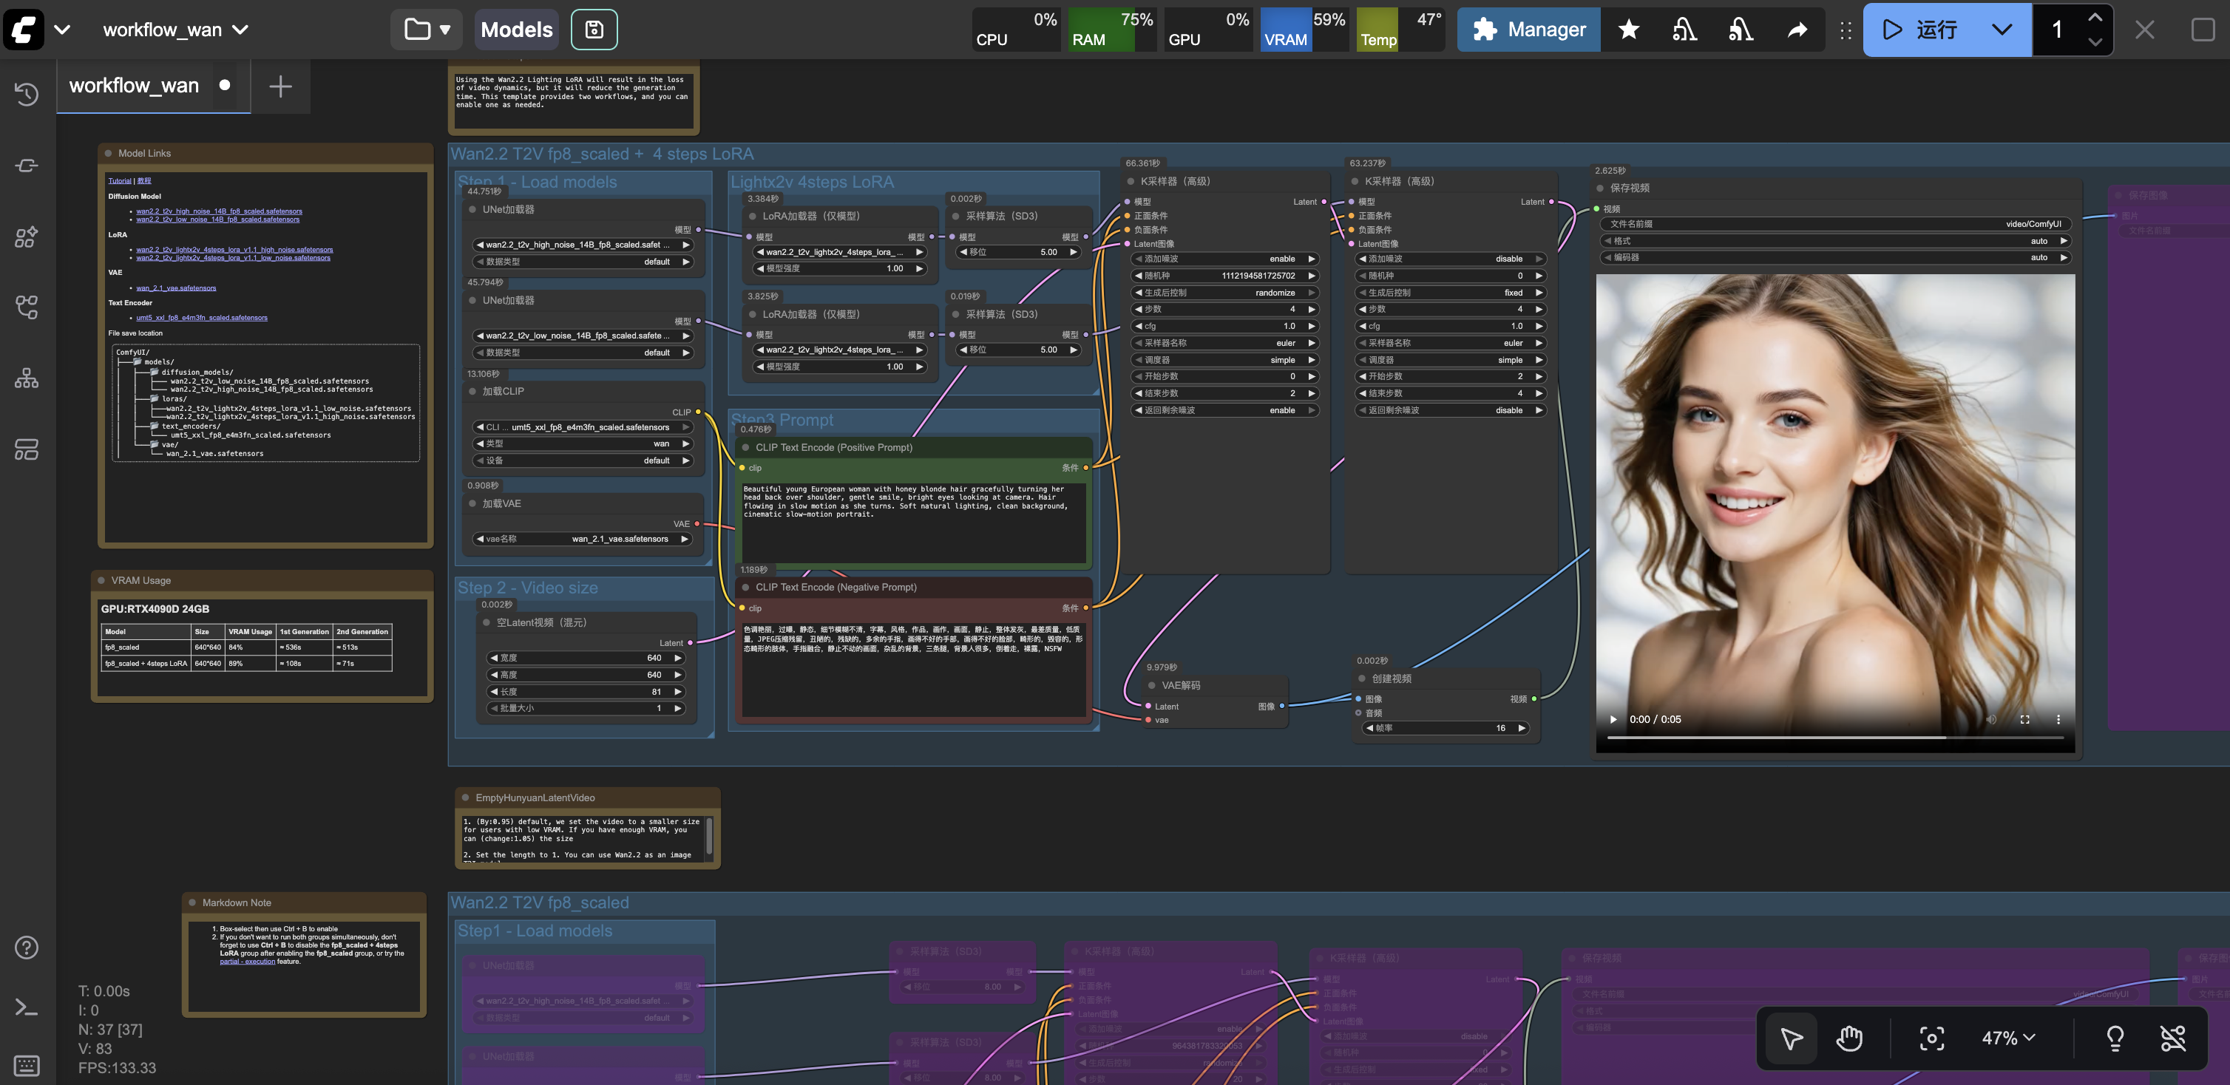Open the queue history sidebar icon
2230x1085 pixels.
[27, 93]
